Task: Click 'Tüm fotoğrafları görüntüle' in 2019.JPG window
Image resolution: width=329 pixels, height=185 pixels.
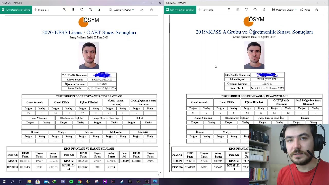Action: 180,10
